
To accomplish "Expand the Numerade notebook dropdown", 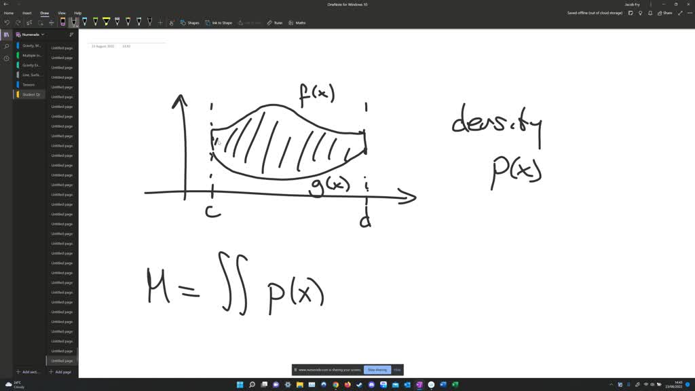I will coord(30,34).
